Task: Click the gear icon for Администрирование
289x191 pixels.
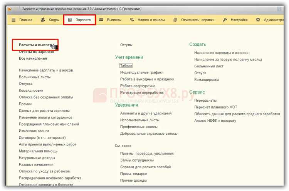Action: click(258, 20)
